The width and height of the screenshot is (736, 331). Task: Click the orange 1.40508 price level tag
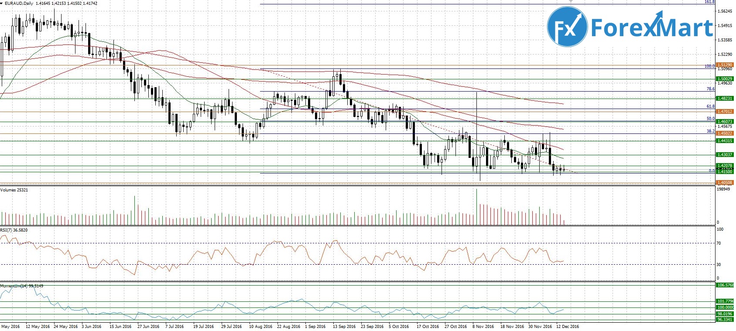tap(724, 183)
